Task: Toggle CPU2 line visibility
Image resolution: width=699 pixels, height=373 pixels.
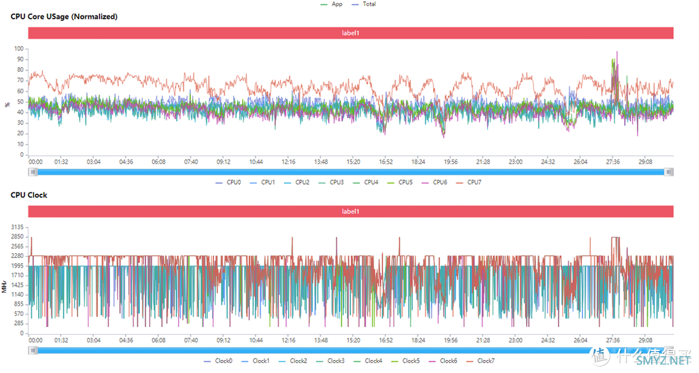Action: (297, 183)
